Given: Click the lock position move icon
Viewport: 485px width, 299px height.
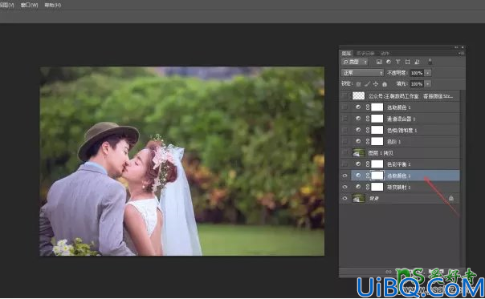Looking at the screenshot, I should click(376, 83).
